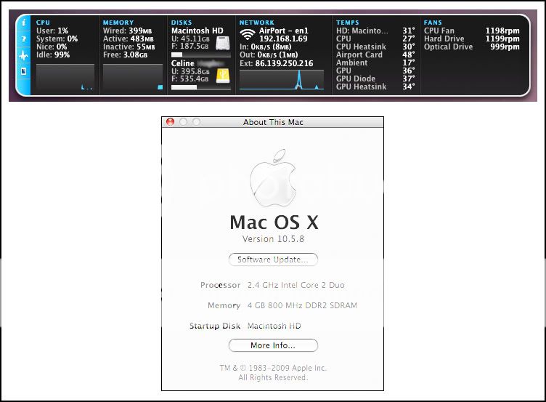Select the TEMPS section header
This screenshot has height=402, width=546.
[x=348, y=23]
